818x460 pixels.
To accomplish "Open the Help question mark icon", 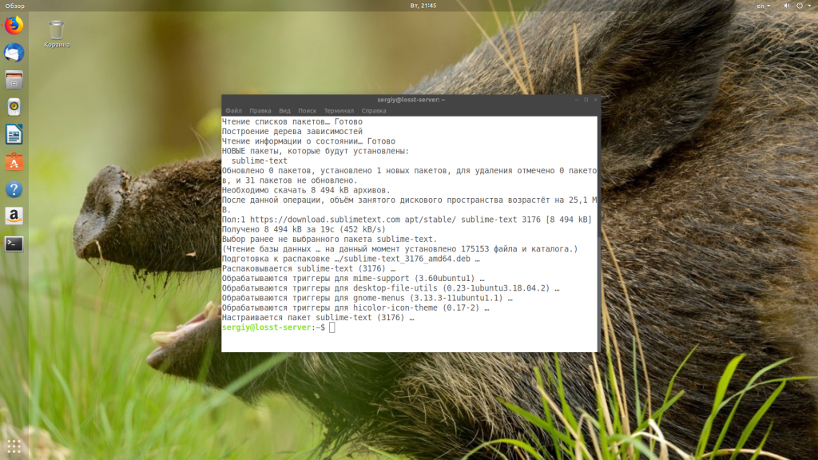I will coord(14,189).
